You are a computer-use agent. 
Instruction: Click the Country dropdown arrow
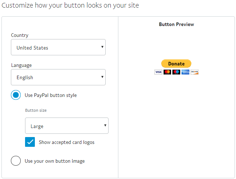[x=102, y=47]
